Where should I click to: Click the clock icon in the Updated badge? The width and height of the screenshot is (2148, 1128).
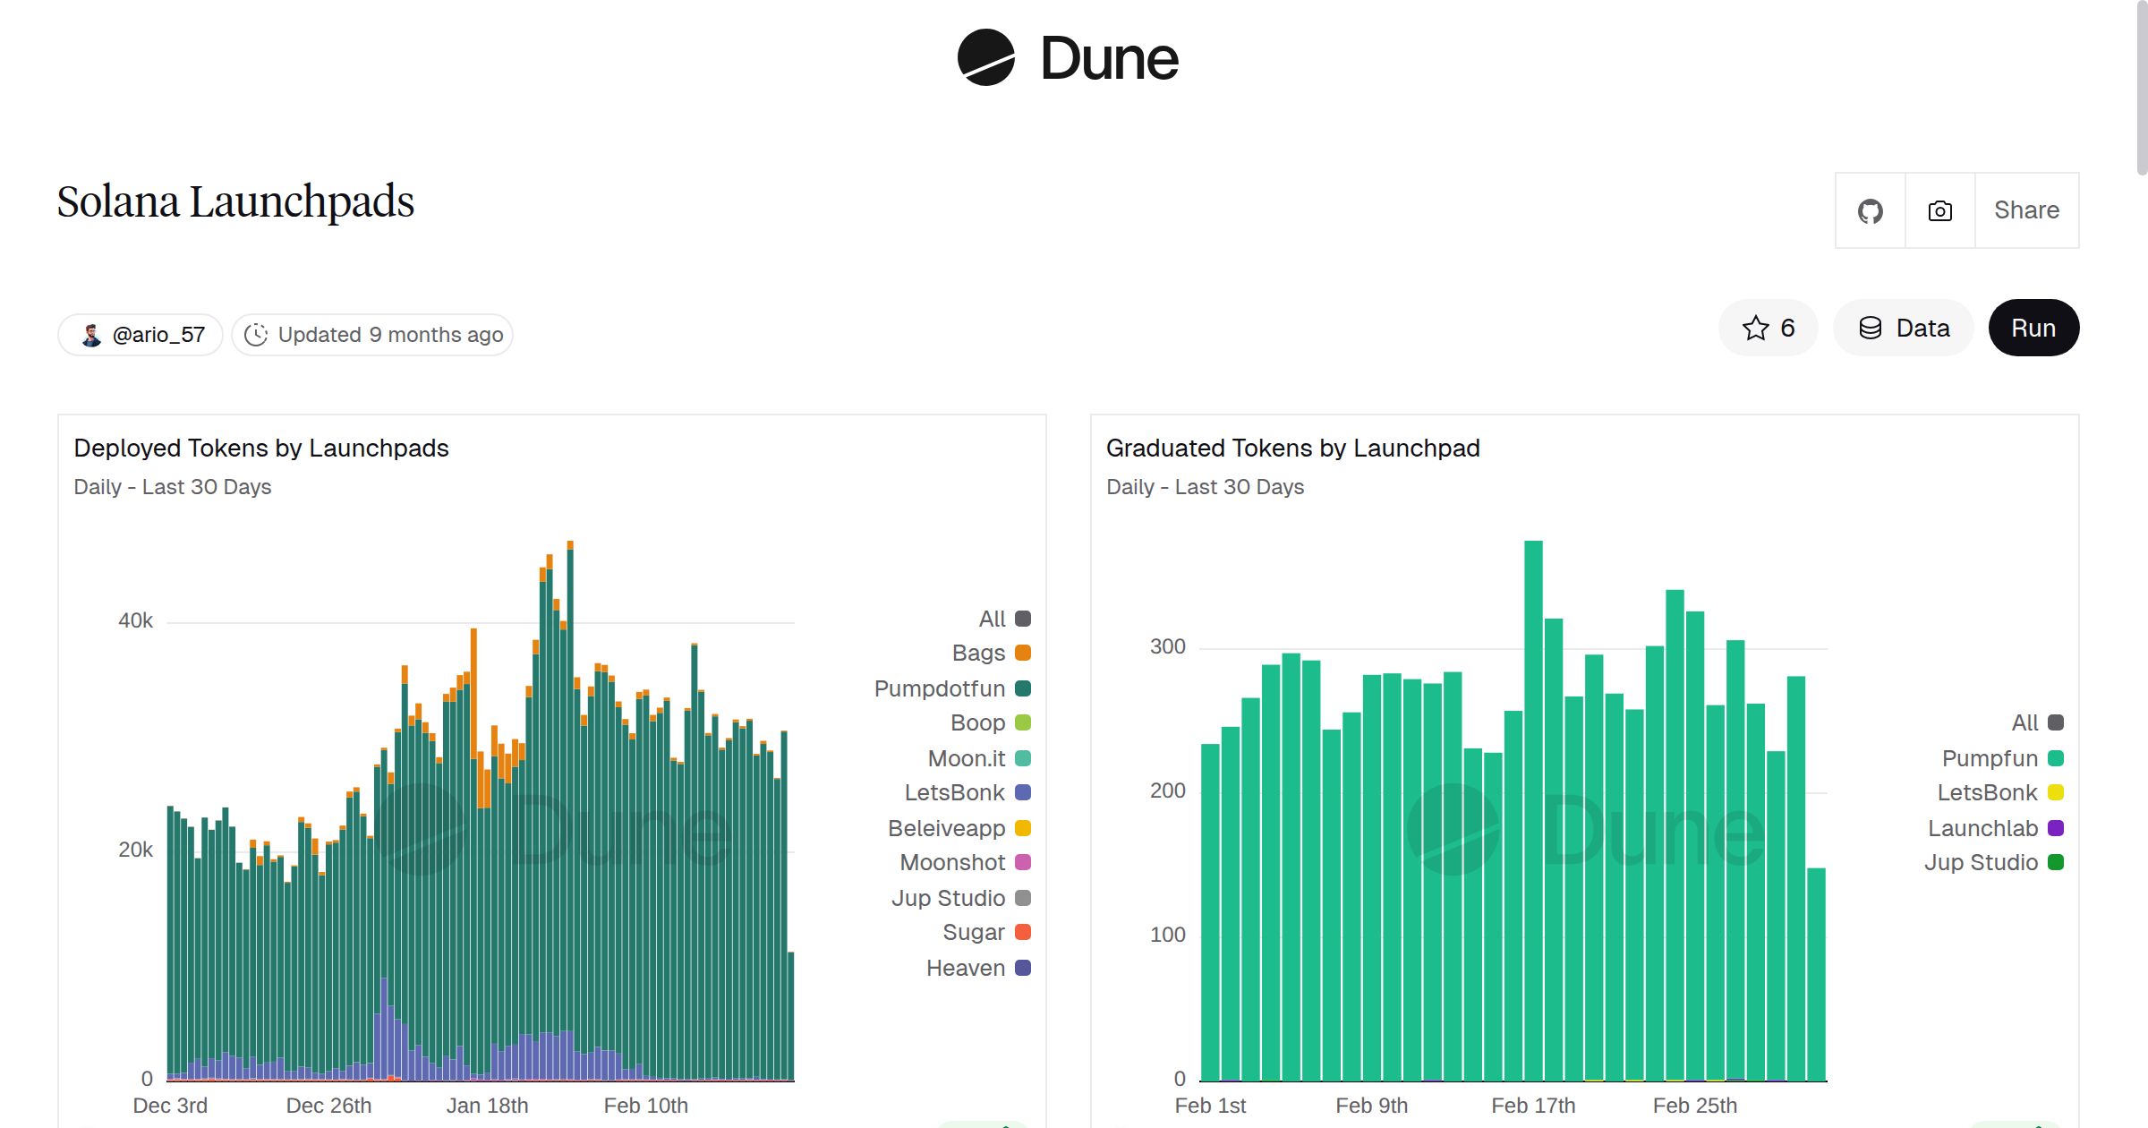(x=257, y=334)
